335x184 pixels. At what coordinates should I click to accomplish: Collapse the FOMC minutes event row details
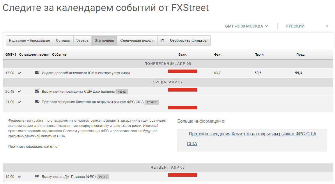pyautogui.click(x=93, y=102)
